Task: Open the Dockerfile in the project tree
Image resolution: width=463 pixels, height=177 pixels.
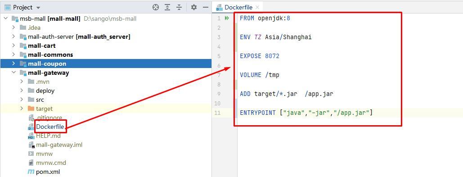Action: click(50, 127)
